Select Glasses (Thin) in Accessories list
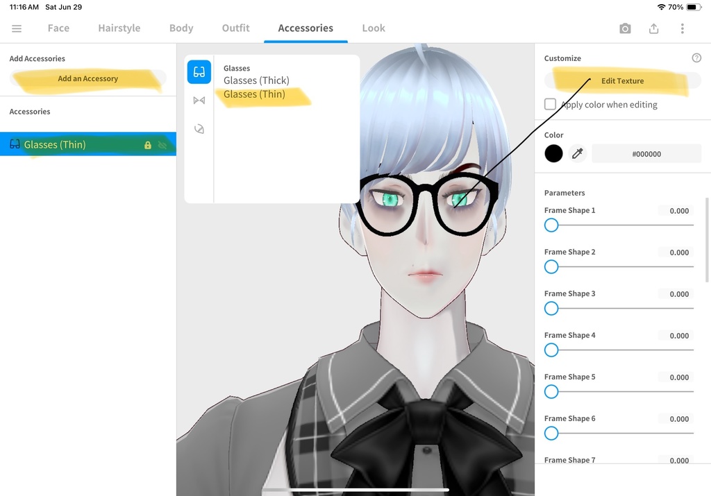The image size is (711, 496). pyautogui.click(x=88, y=144)
